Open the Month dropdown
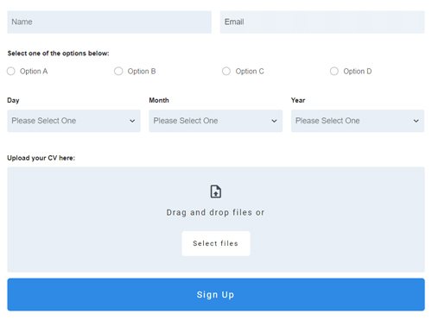Image resolution: width=432 pixels, height=320 pixels. coord(216,121)
